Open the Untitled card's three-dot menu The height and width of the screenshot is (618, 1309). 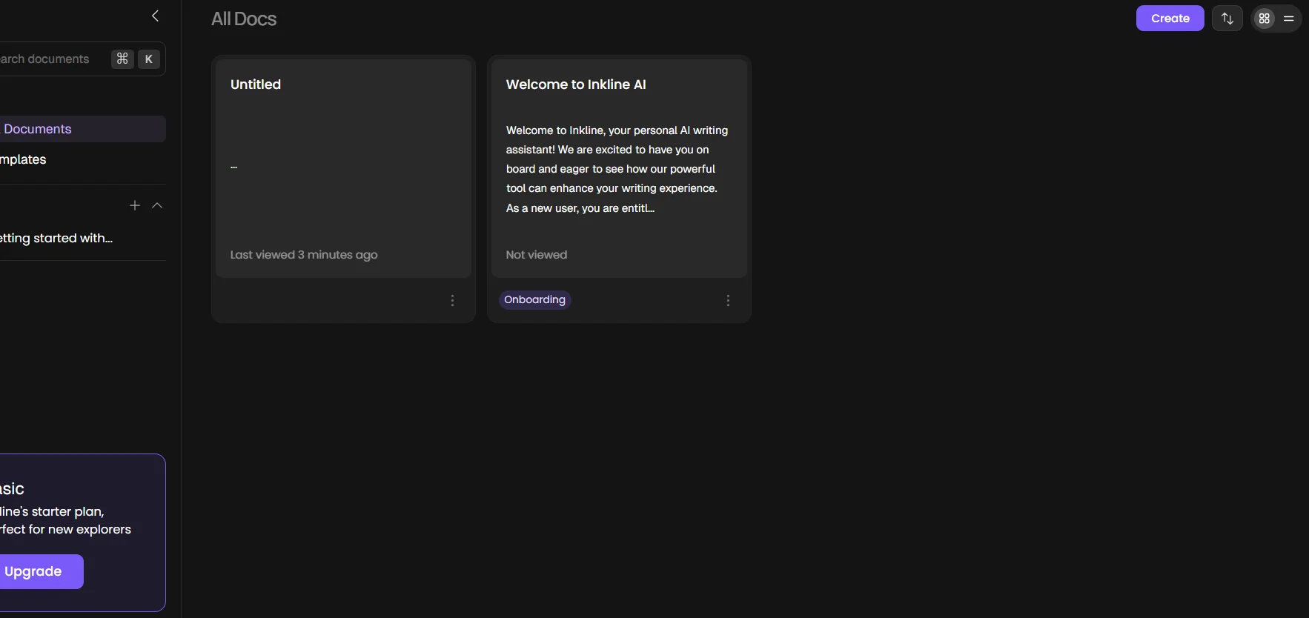[452, 300]
